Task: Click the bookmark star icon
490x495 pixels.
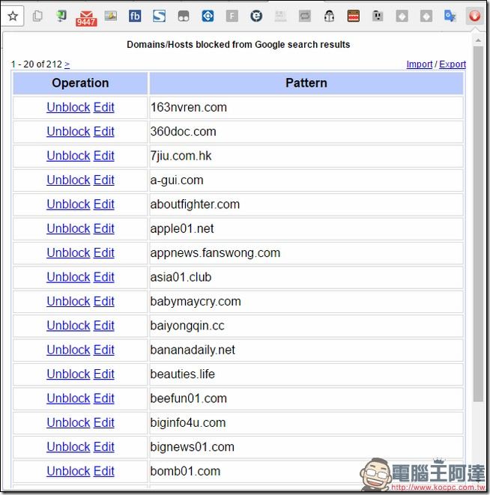Action: 13,16
